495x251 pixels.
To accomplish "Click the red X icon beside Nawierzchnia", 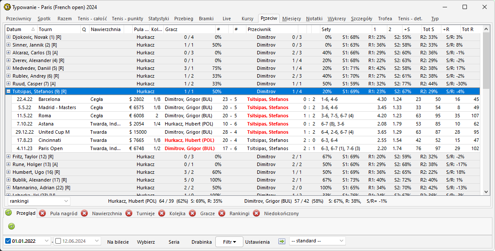I will click(84, 213).
